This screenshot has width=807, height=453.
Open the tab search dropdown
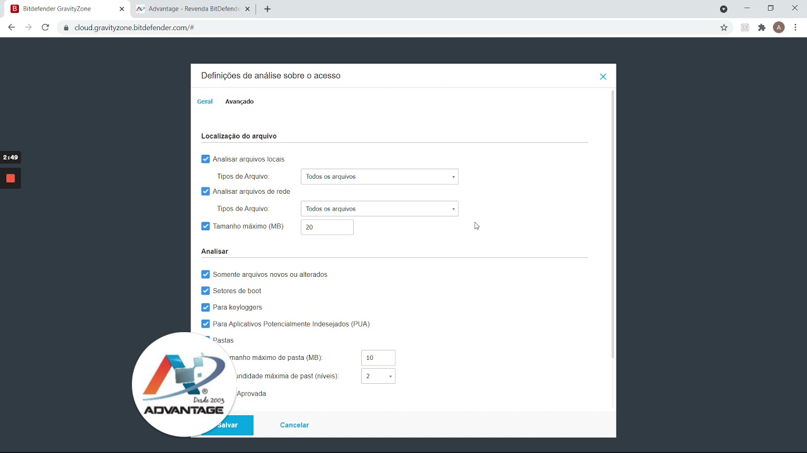tap(724, 9)
